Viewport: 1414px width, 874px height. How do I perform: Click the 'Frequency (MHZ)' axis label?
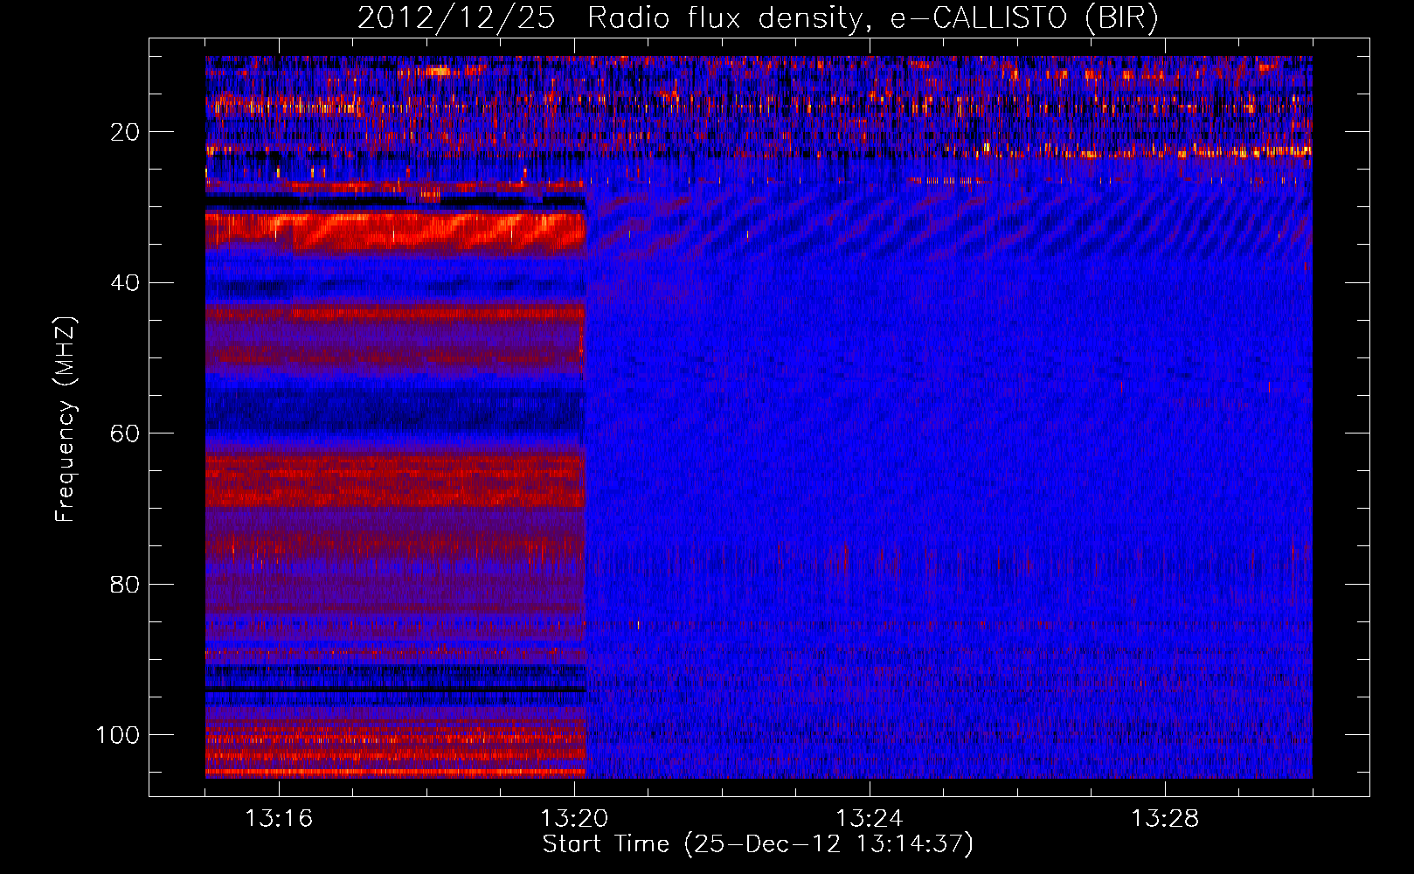coord(66,420)
